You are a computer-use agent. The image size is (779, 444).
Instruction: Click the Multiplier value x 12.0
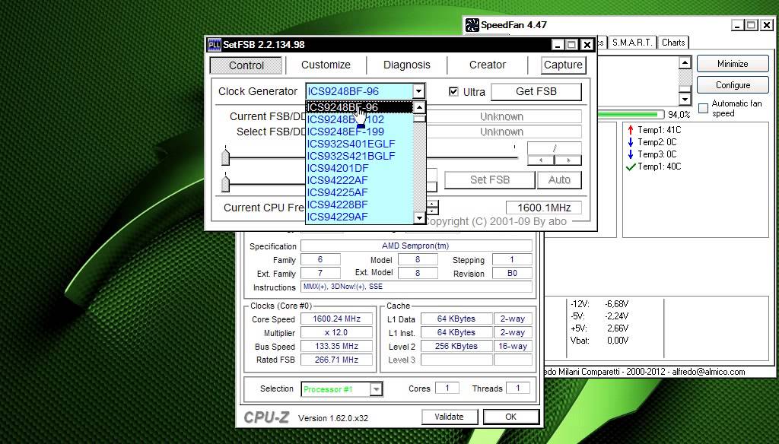coord(336,333)
